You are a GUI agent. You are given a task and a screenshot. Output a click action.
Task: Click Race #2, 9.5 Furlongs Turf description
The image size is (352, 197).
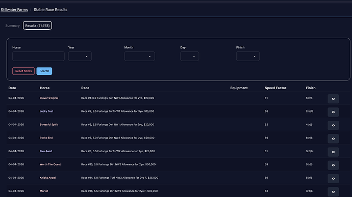point(118,111)
